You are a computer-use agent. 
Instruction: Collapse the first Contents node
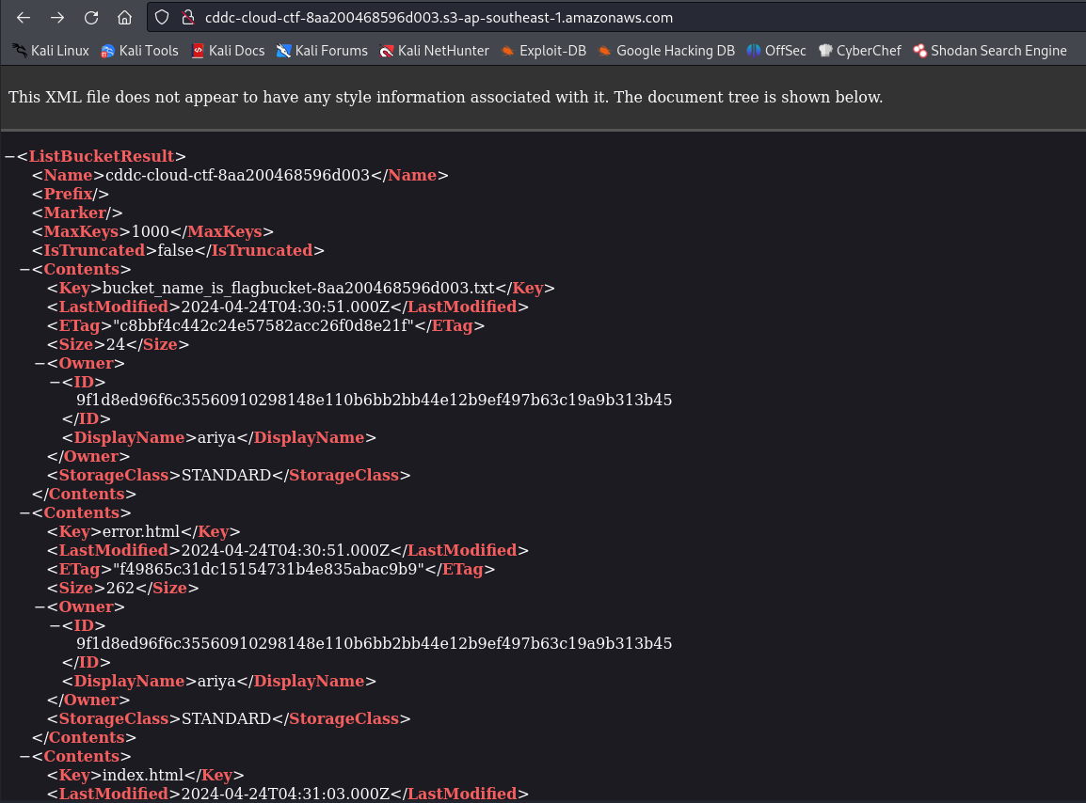pyautogui.click(x=24, y=270)
